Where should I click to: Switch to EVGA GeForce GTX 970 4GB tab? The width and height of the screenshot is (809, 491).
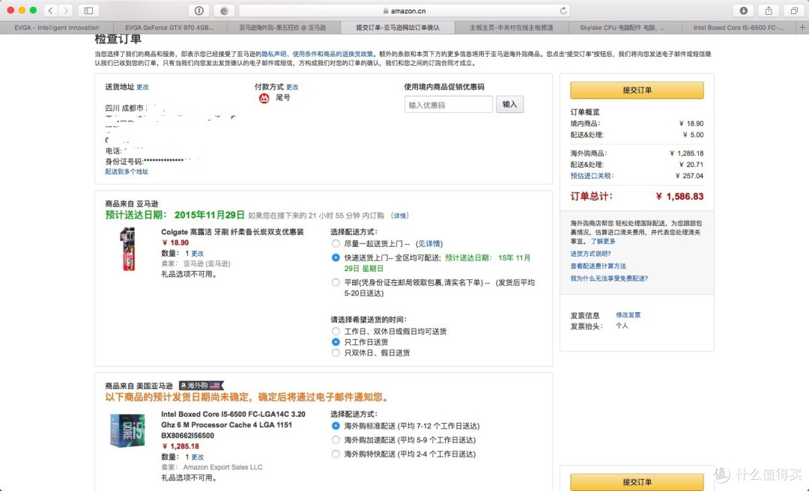point(170,28)
